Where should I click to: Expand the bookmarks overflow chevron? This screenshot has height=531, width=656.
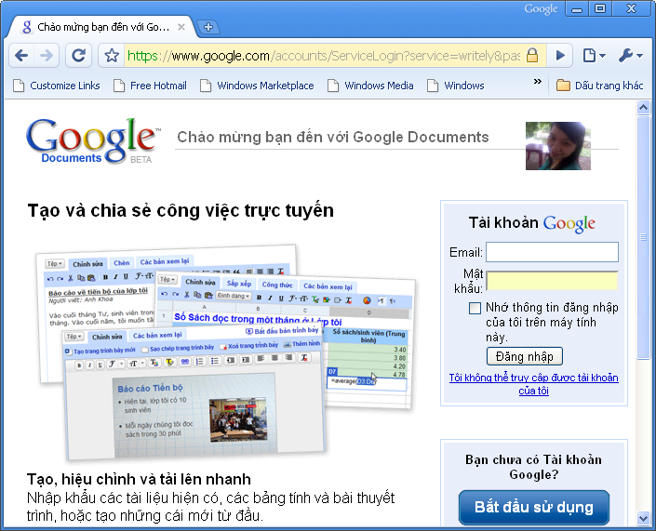click(x=538, y=82)
